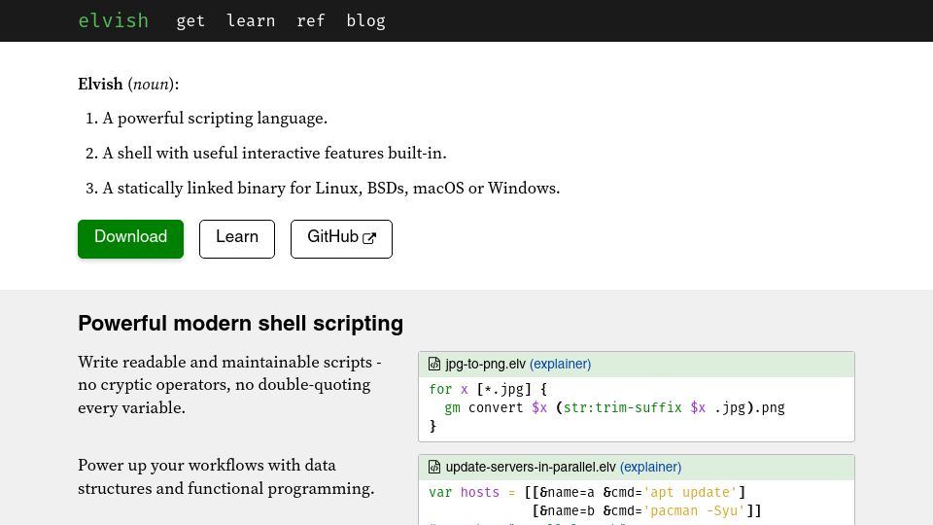The image size is (933, 525).
Task: Open the explainer link for jpg-to-png.elv
Action: (560, 364)
